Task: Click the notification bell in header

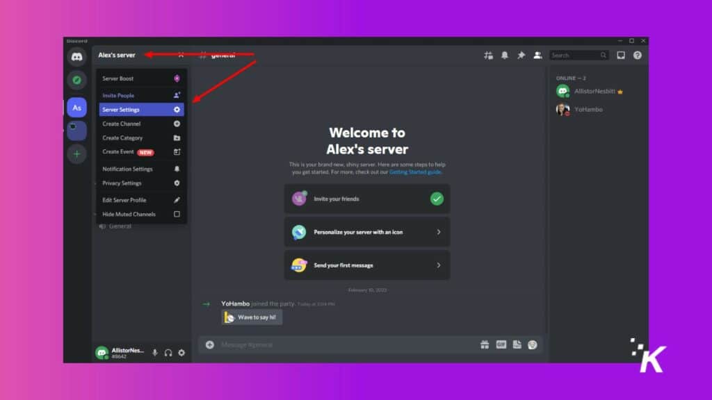Action: [x=505, y=56]
